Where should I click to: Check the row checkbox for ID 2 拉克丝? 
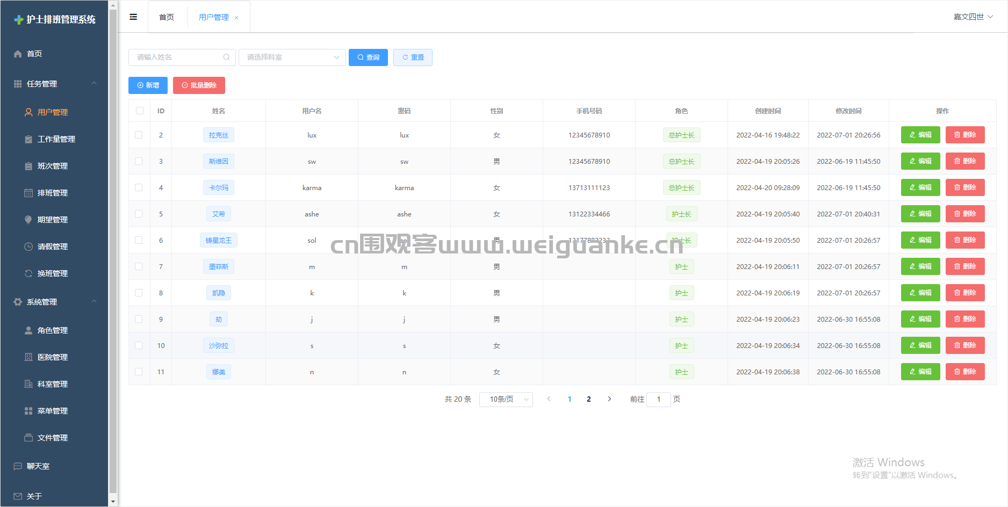[x=139, y=135]
